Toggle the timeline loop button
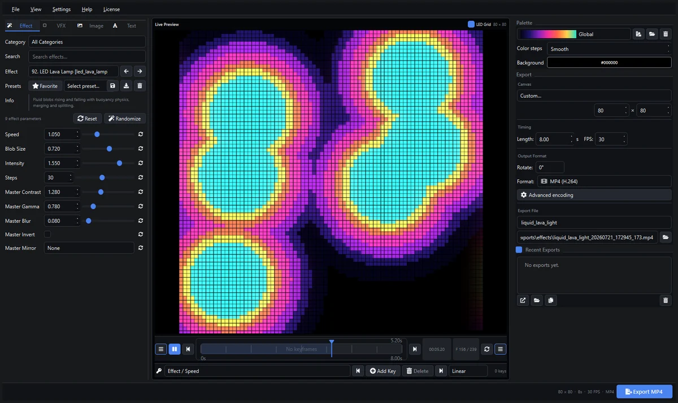Screen dimensions: 678x403 (x=487, y=349)
